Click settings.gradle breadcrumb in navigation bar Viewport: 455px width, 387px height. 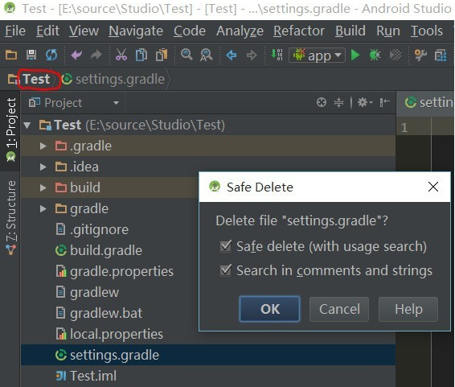pos(113,80)
